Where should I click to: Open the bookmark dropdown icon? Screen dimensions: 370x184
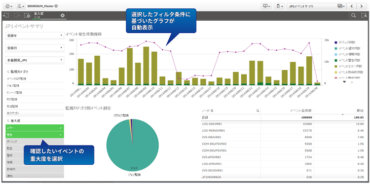(x=279, y=6)
